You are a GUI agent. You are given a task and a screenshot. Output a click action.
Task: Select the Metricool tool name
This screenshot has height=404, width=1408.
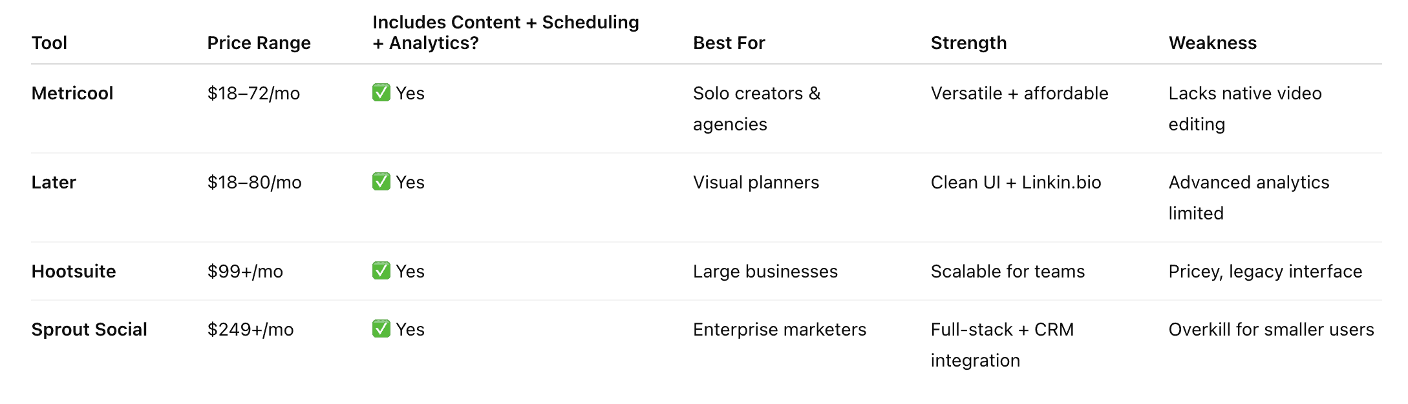tap(72, 94)
